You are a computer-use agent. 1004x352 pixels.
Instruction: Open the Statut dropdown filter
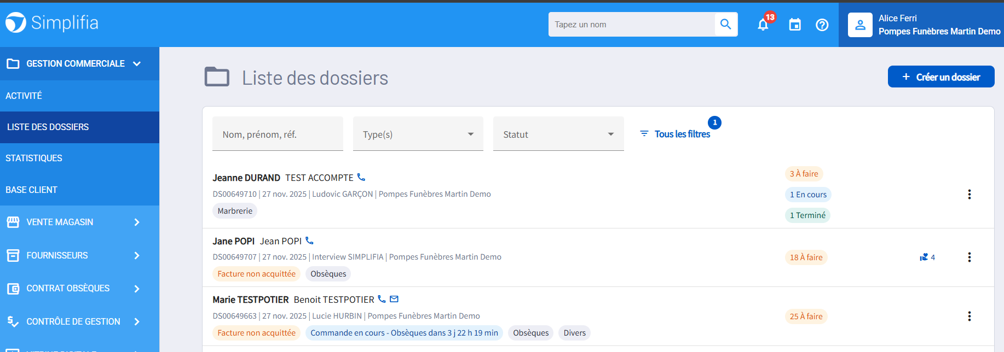(x=558, y=134)
